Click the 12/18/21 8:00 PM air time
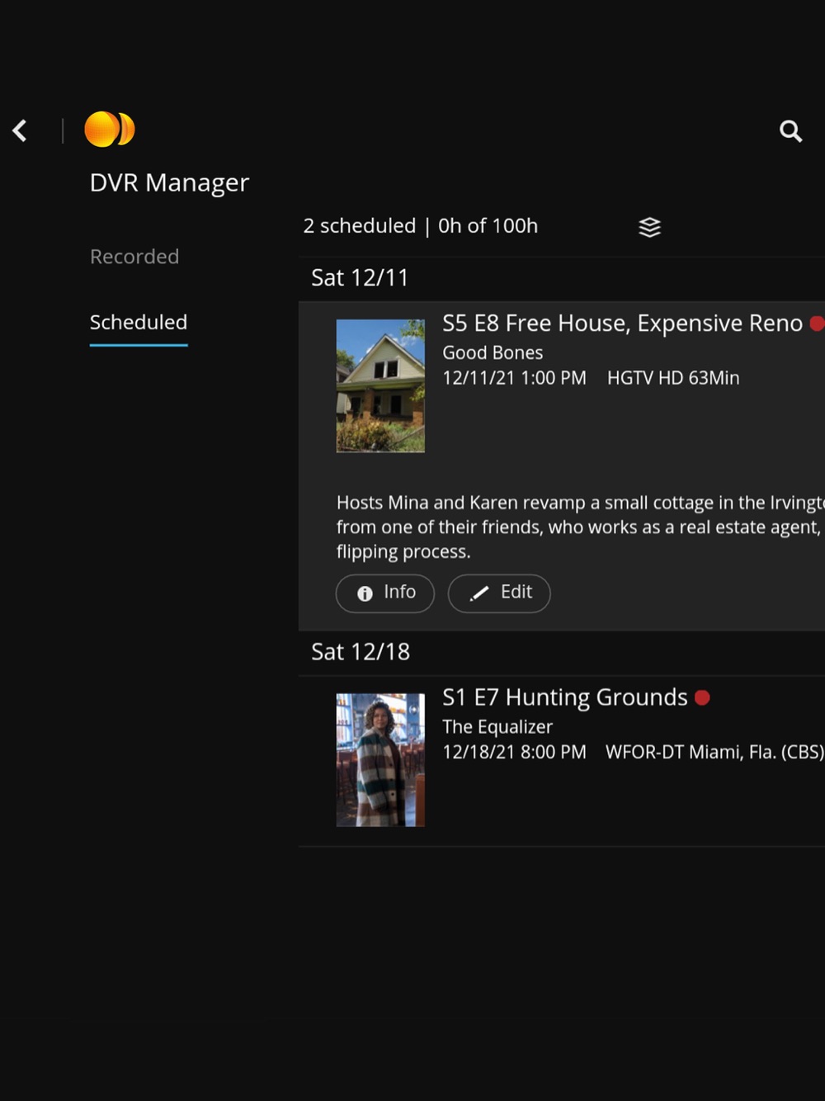 (x=514, y=752)
